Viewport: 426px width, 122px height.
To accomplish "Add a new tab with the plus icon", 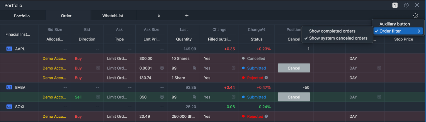I will 187,16.
